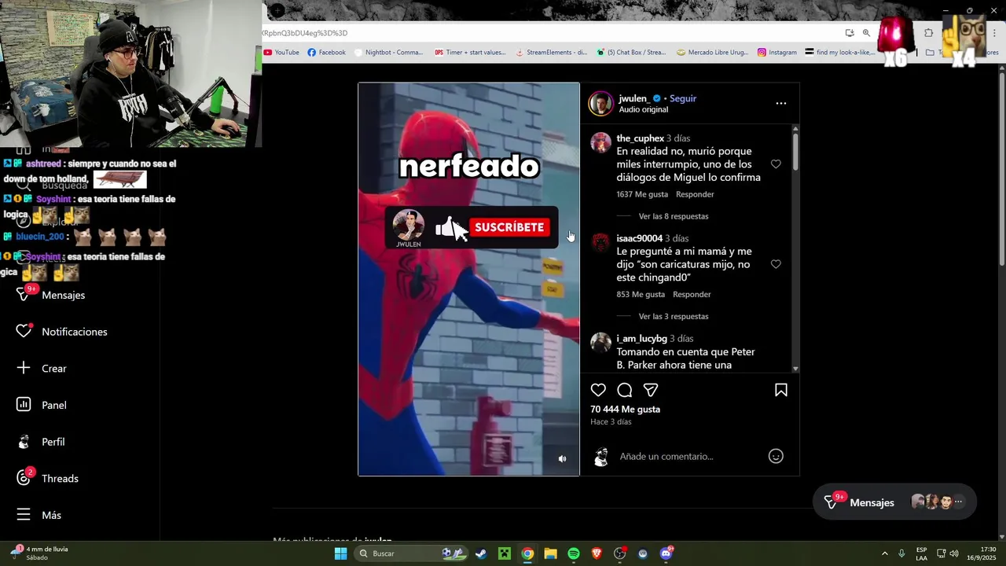1006x566 pixels.
Task: Reply to isaac90004's comment via Responder
Action: point(692,294)
